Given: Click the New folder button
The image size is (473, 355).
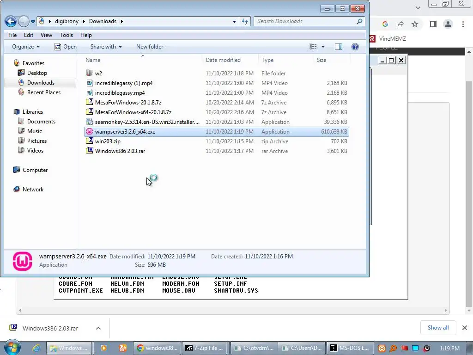Looking at the screenshot, I should click(150, 47).
